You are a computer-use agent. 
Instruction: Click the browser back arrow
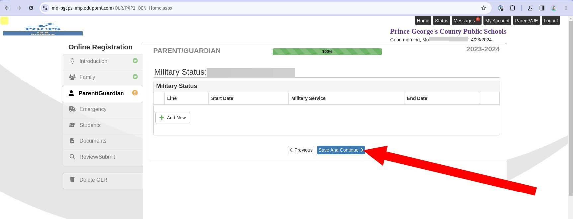7,8
